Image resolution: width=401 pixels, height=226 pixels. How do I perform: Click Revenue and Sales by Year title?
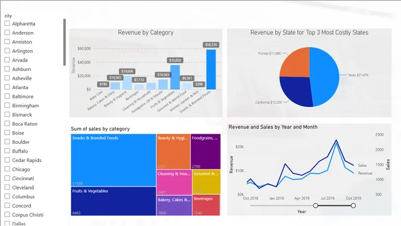pyautogui.click(x=273, y=127)
